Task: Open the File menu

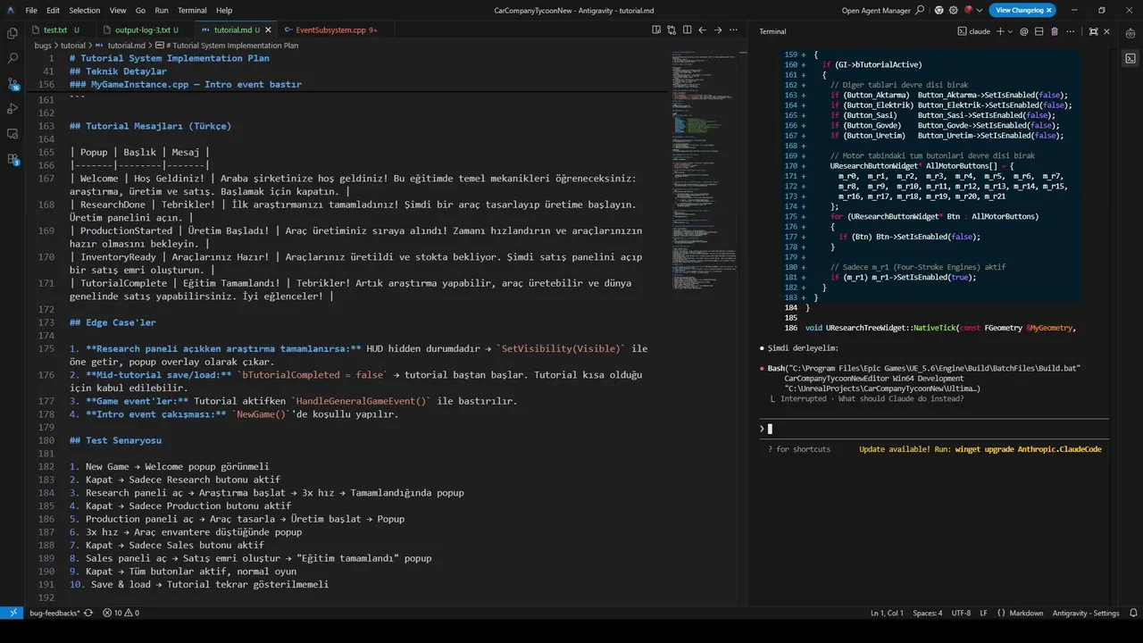Action: [x=31, y=10]
